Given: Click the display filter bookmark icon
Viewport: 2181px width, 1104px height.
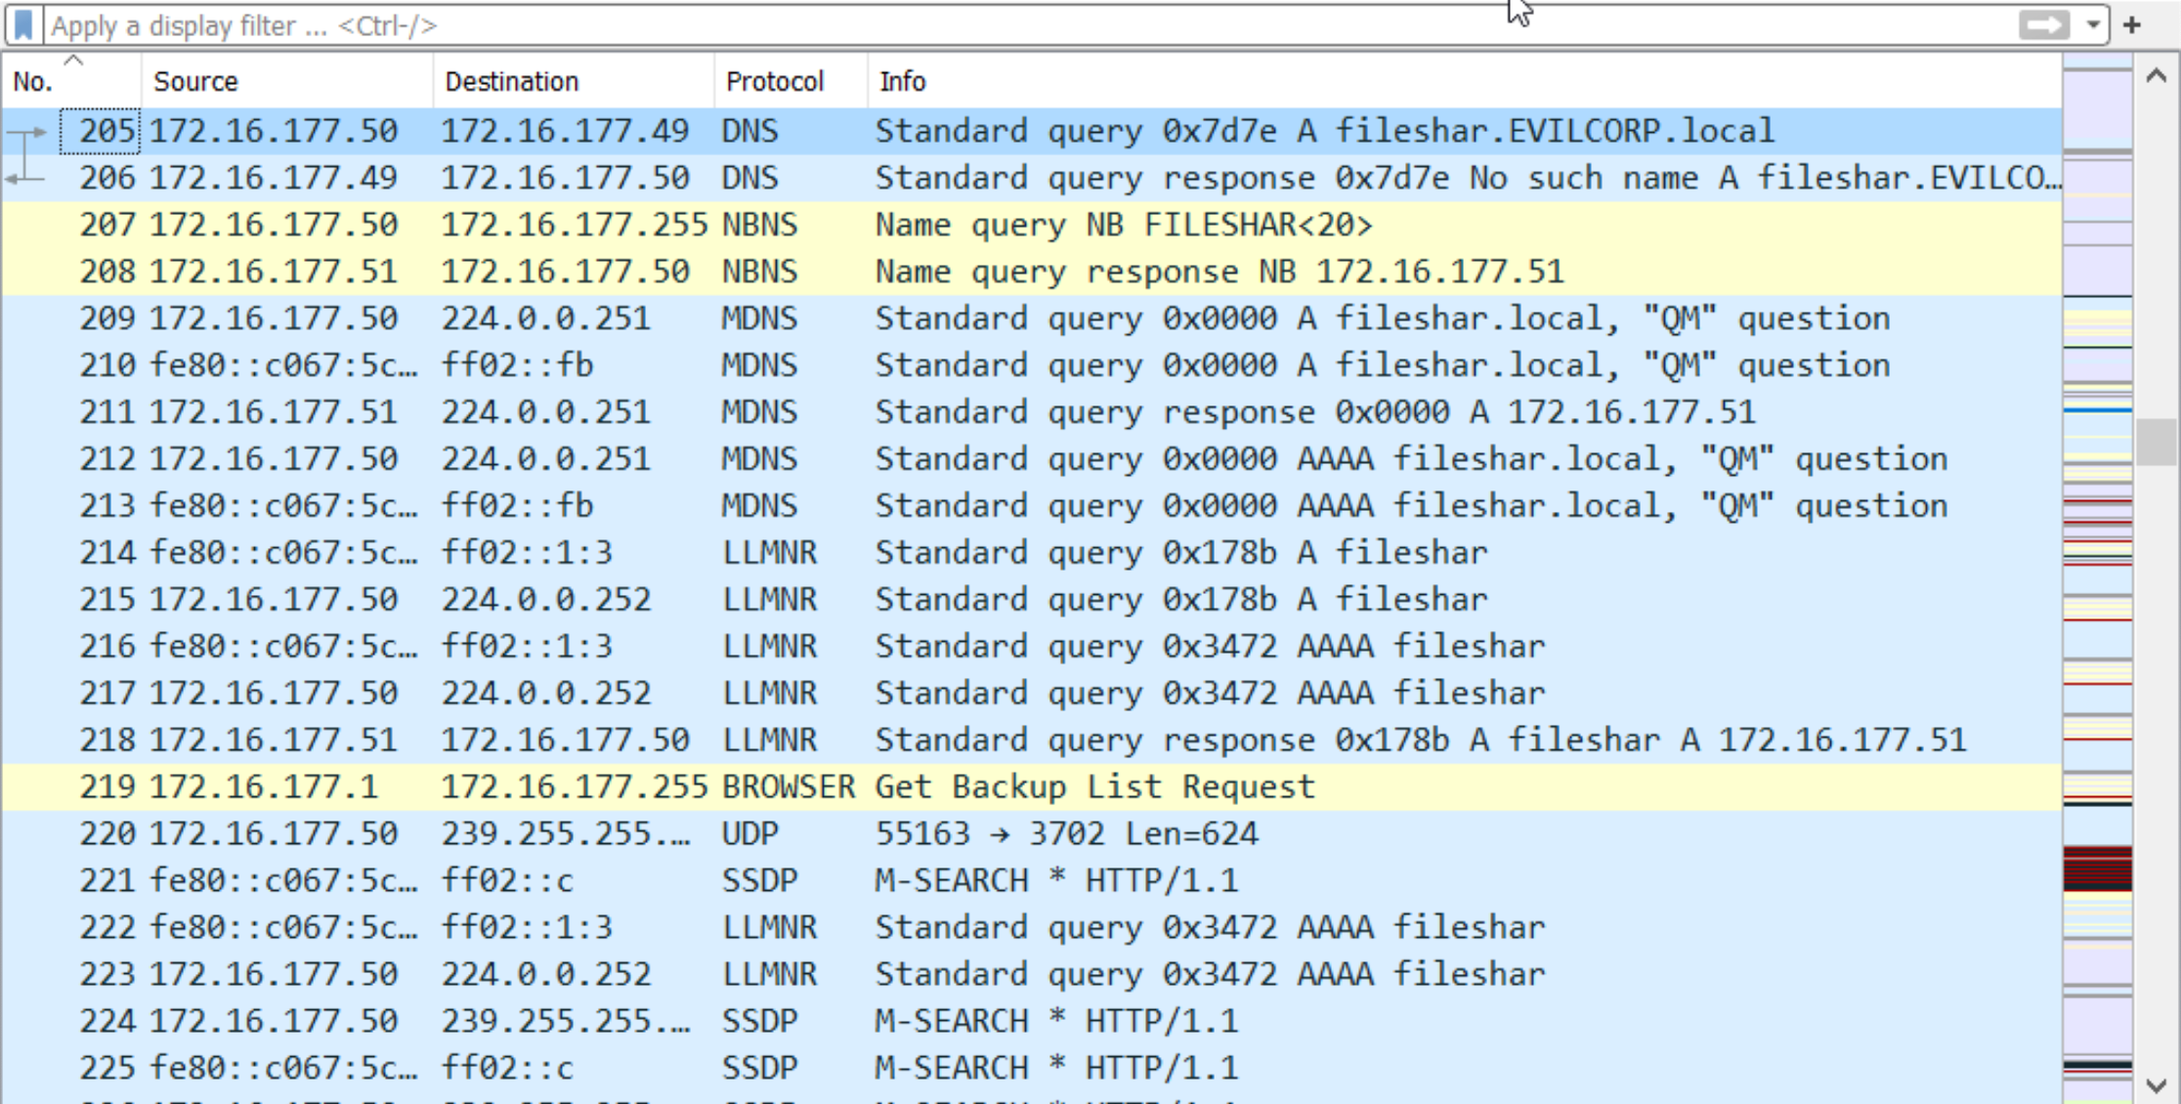Looking at the screenshot, I should tap(23, 25).
